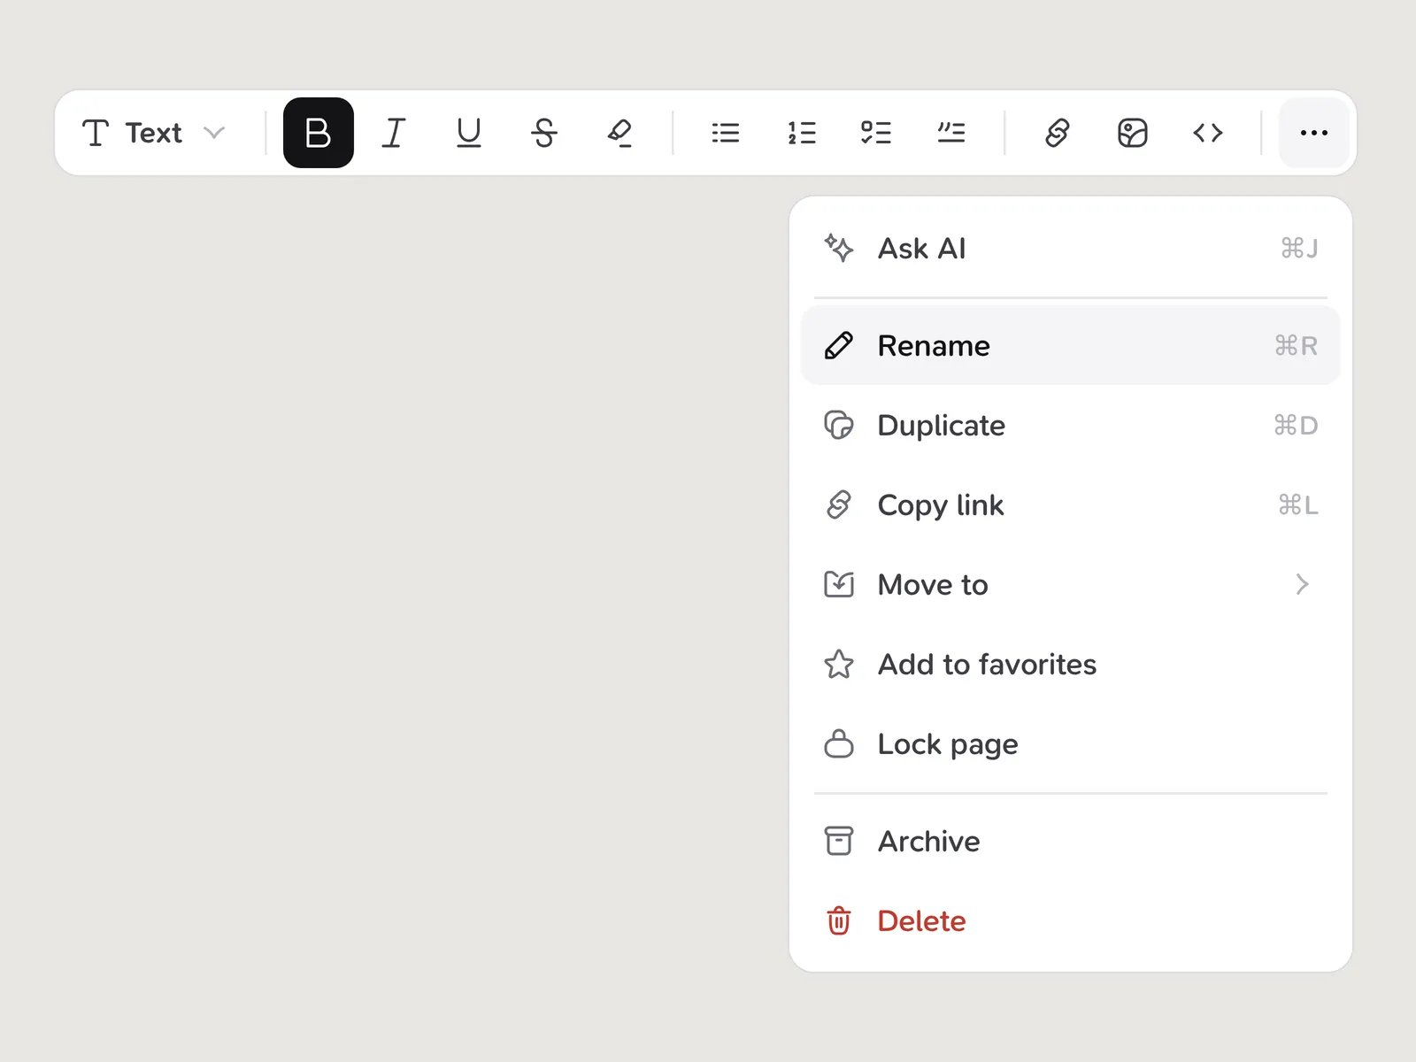1416x1062 pixels.
Task: Expand the Move to submenu
Action: coord(1071,584)
